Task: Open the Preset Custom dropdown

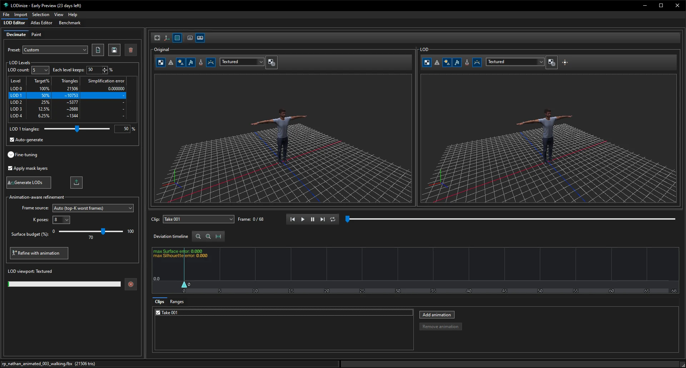Action: coord(55,50)
